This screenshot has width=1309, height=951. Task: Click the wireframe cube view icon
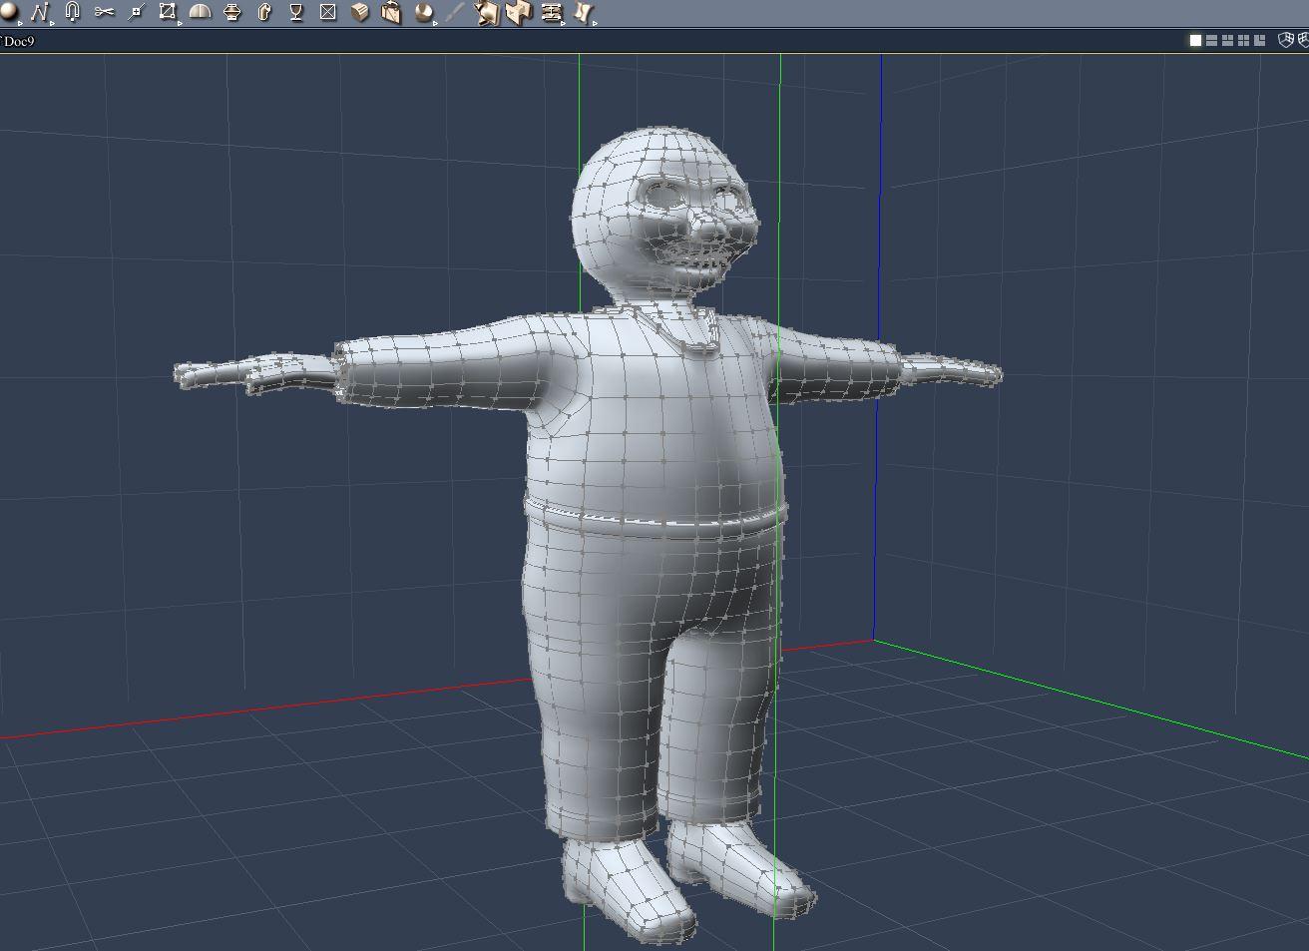pyautogui.click(x=1286, y=41)
